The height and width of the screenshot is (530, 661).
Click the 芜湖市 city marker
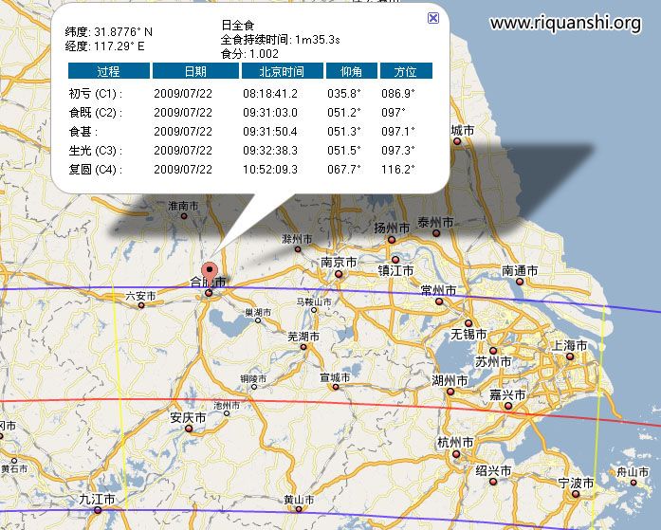tap(303, 347)
